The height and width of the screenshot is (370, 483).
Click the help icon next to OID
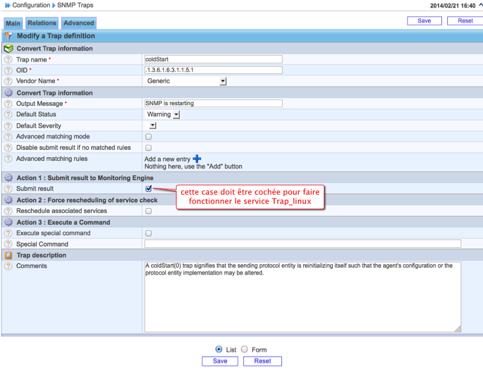pyautogui.click(x=8, y=70)
